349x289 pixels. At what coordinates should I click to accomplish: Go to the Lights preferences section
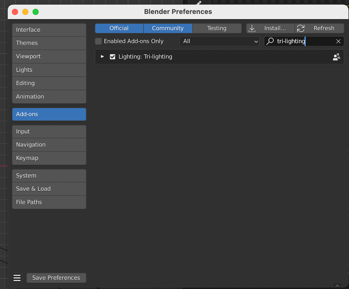tap(49, 70)
